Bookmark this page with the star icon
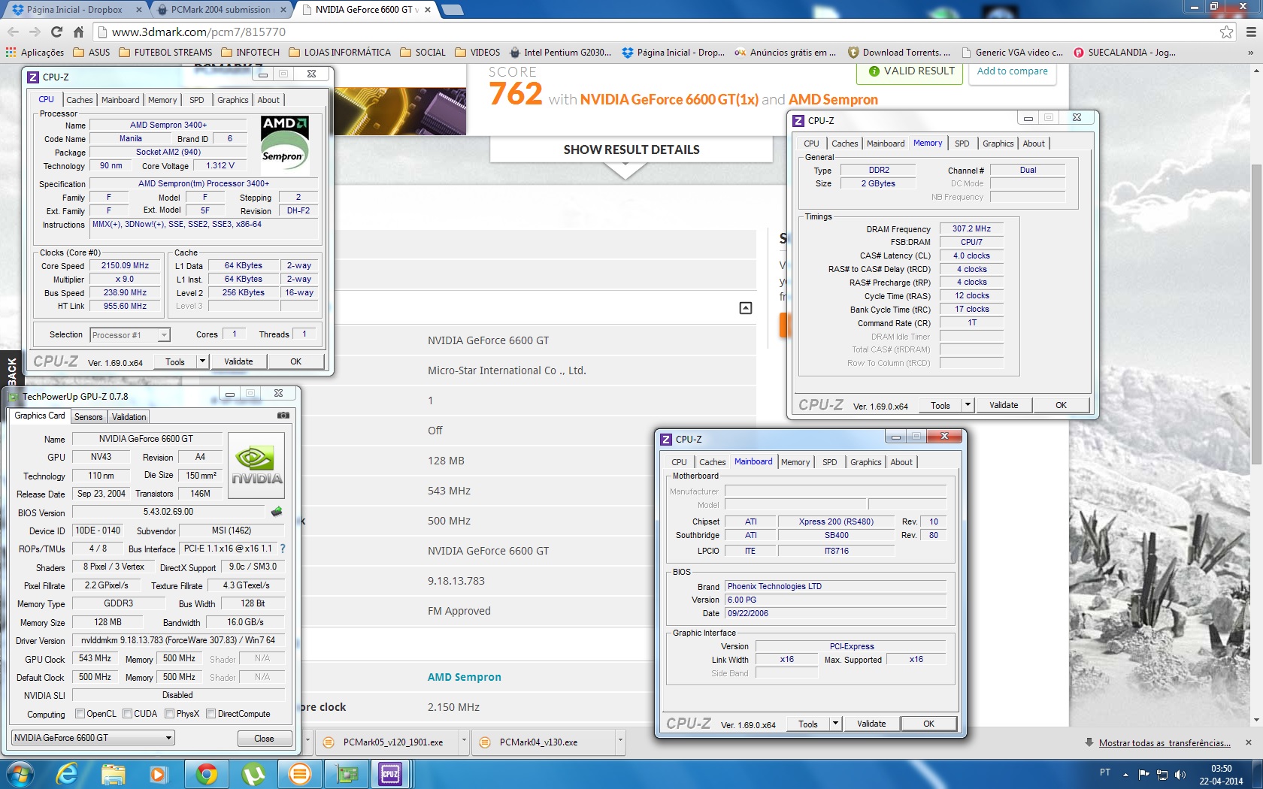Screen dimensions: 1263x789 coord(1226,32)
